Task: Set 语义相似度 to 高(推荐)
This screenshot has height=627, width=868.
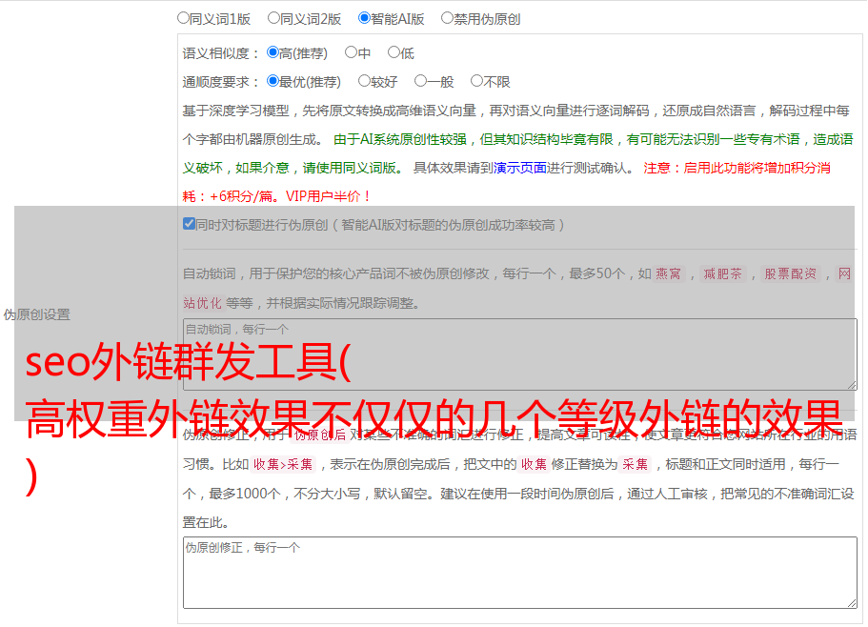Action: (273, 52)
